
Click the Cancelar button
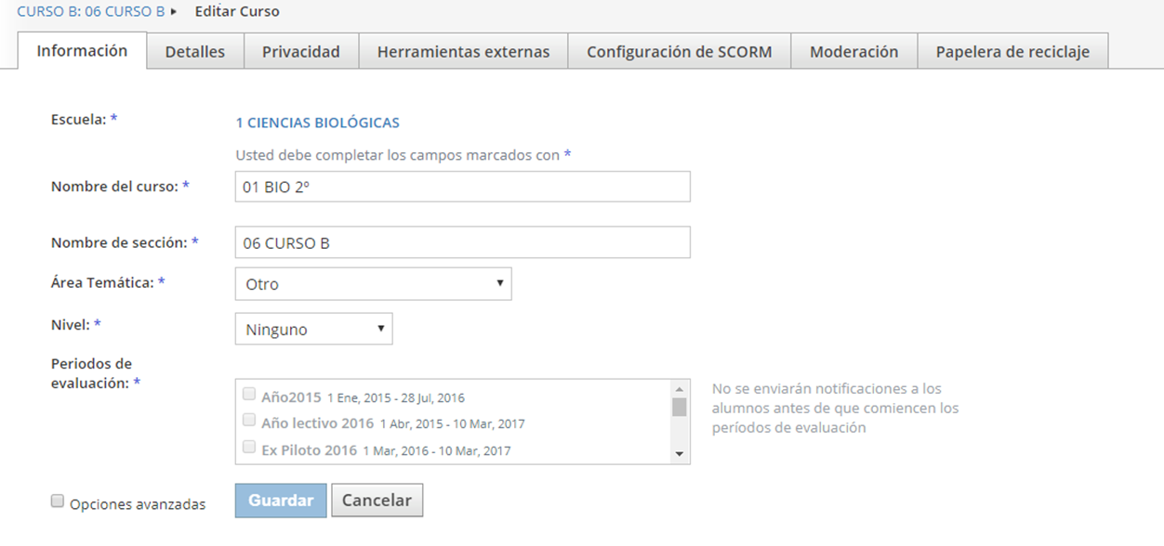pyautogui.click(x=377, y=500)
